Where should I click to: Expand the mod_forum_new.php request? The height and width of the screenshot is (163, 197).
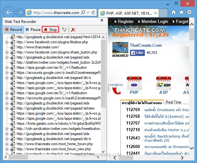pos(7,149)
